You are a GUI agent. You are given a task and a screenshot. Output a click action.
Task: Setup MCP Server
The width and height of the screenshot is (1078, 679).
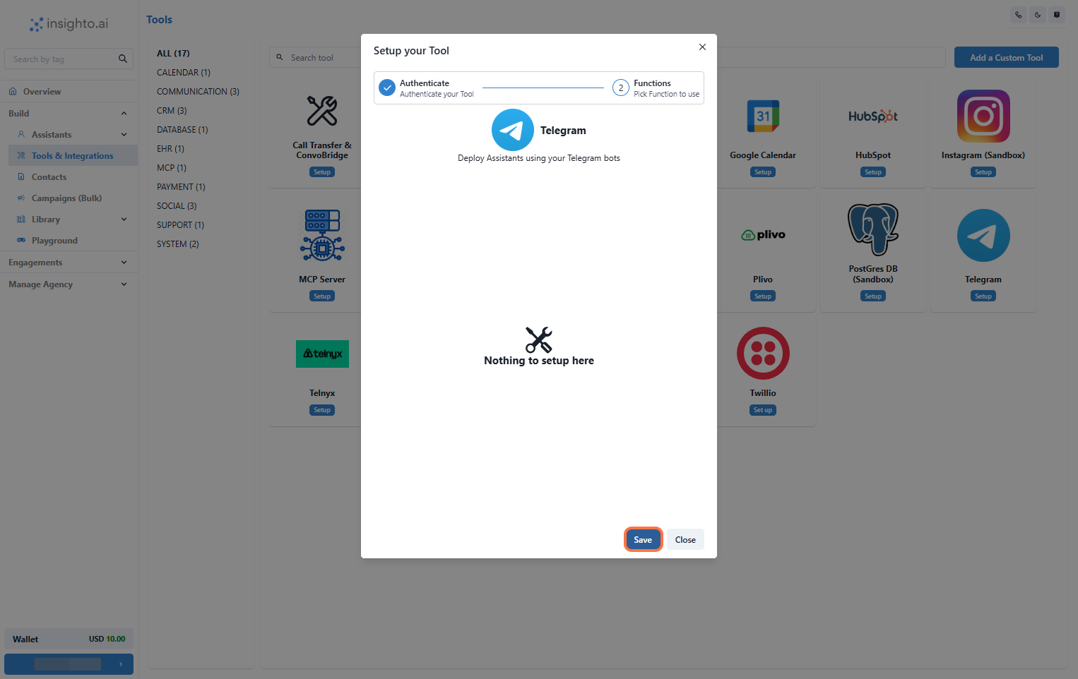[322, 296]
